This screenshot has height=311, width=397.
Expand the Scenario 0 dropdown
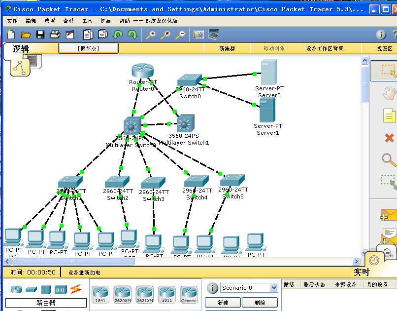(274, 288)
